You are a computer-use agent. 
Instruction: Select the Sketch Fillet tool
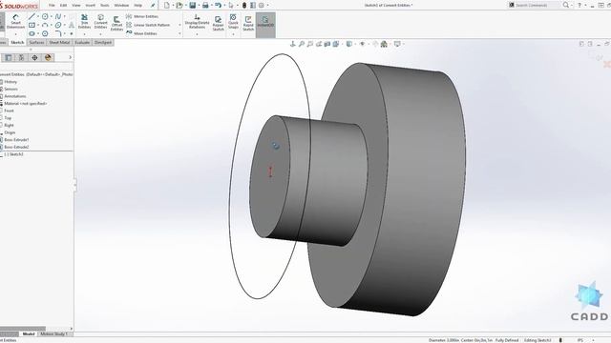[x=58, y=33]
